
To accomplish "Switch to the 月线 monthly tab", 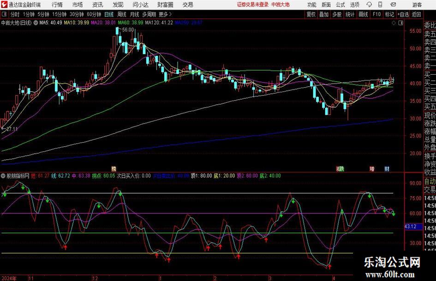I will pos(134,14).
